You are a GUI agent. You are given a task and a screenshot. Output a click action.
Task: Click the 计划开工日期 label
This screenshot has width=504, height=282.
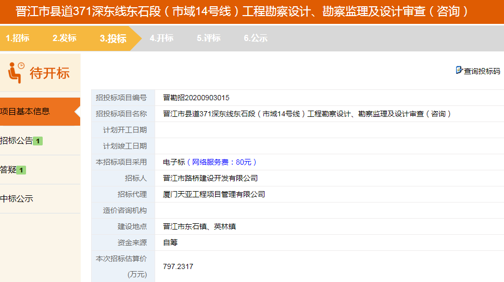[x=125, y=130]
